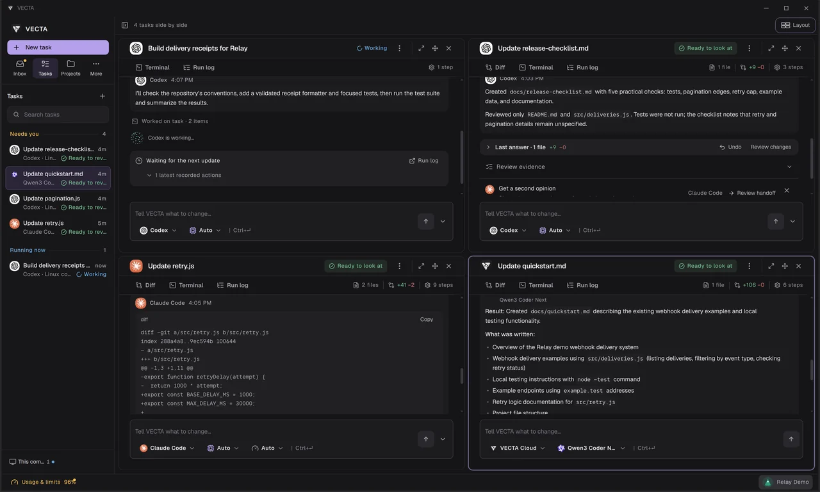Viewport: 820px width, 492px height.
Task: Send the message in Update quickstart.md panel
Action: (x=791, y=439)
